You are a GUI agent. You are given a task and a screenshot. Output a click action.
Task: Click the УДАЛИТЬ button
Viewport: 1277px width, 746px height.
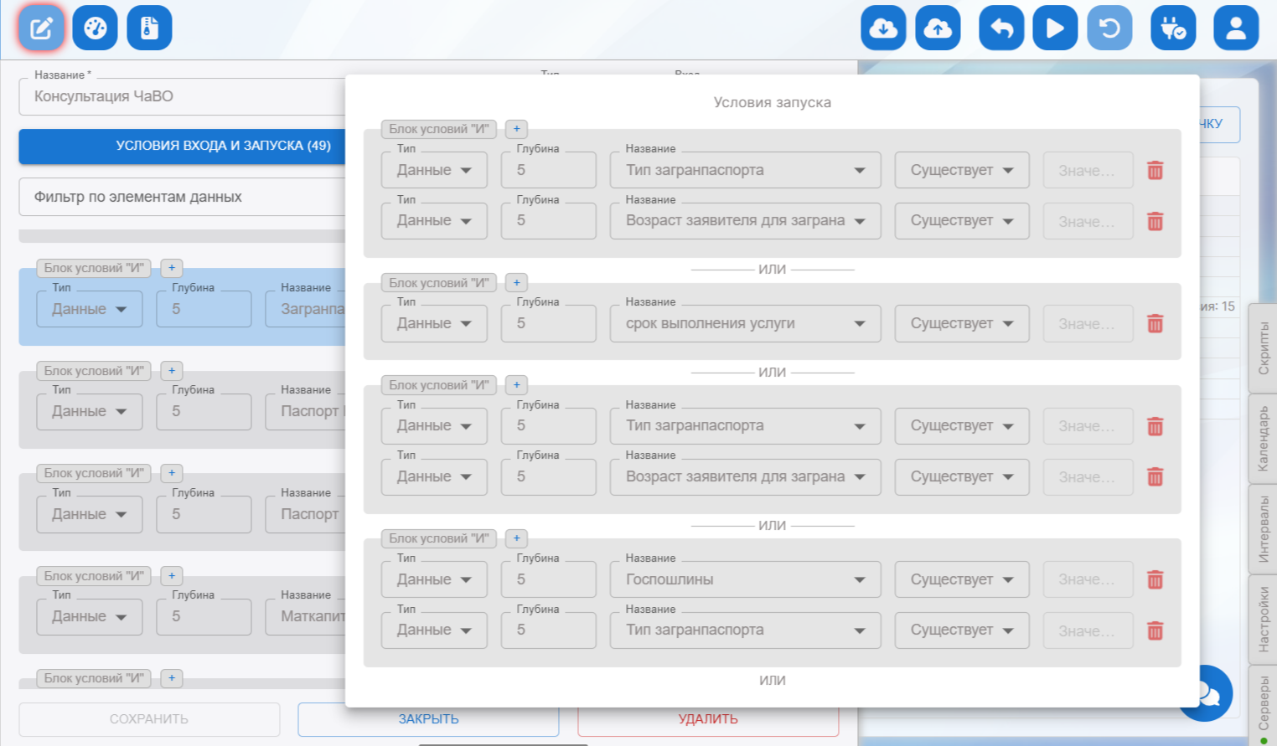tap(708, 719)
